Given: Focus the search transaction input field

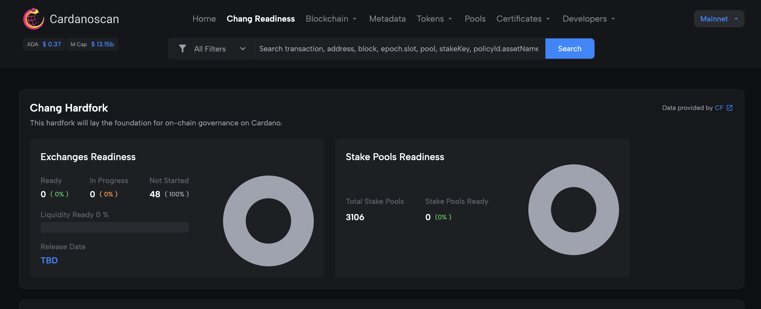Looking at the screenshot, I should point(400,49).
